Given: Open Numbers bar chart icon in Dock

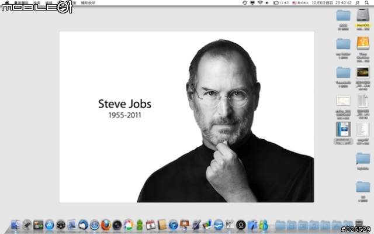Looking at the screenshot, I should [207, 225].
